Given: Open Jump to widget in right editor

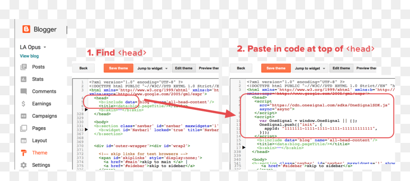Looking at the screenshot, I should (310, 68).
